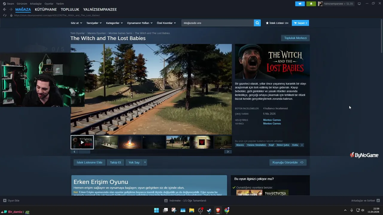Open the Sepet cart button

coord(300,23)
